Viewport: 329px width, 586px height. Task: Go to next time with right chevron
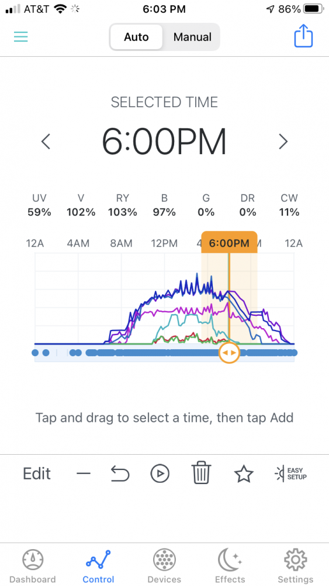coord(283,142)
